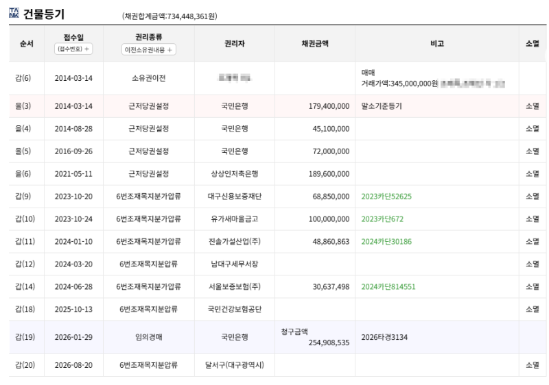Screen dimensions: 549x385
Task: Click the 189,600,000 claim amount
Action: (x=329, y=174)
